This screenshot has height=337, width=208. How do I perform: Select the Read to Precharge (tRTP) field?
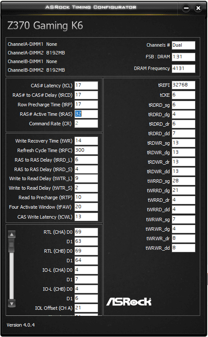click(x=86, y=197)
